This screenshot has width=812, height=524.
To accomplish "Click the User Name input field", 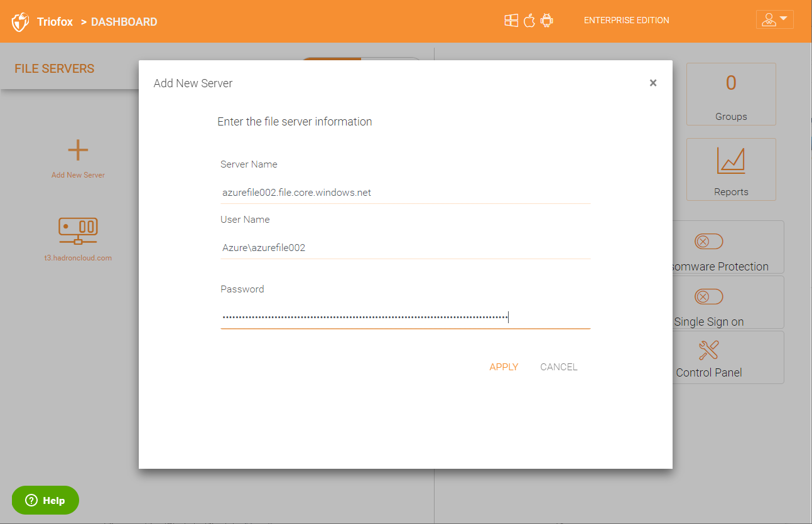I will tap(406, 248).
